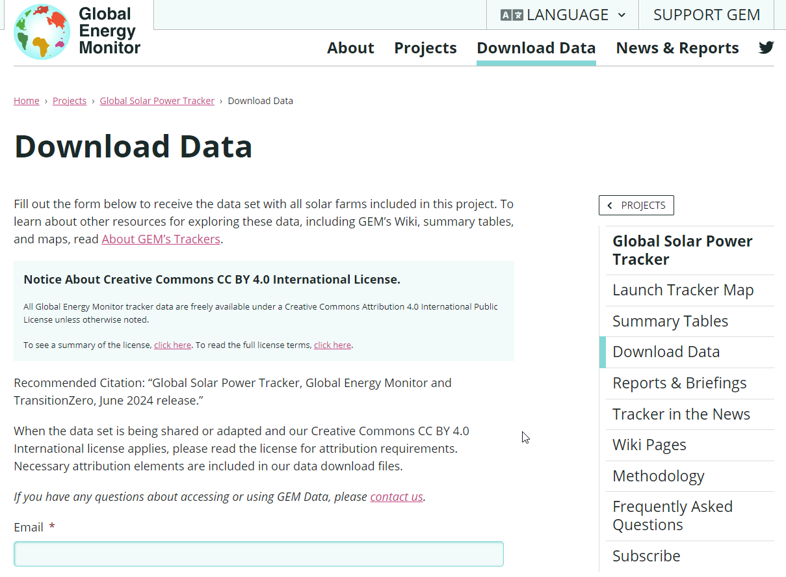
Task: Select News & Reports in navigation
Action: tap(677, 48)
